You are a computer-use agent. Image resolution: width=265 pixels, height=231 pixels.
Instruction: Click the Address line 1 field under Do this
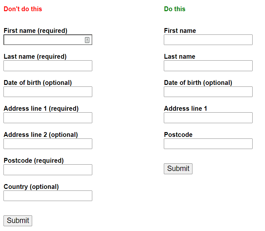click(208, 118)
